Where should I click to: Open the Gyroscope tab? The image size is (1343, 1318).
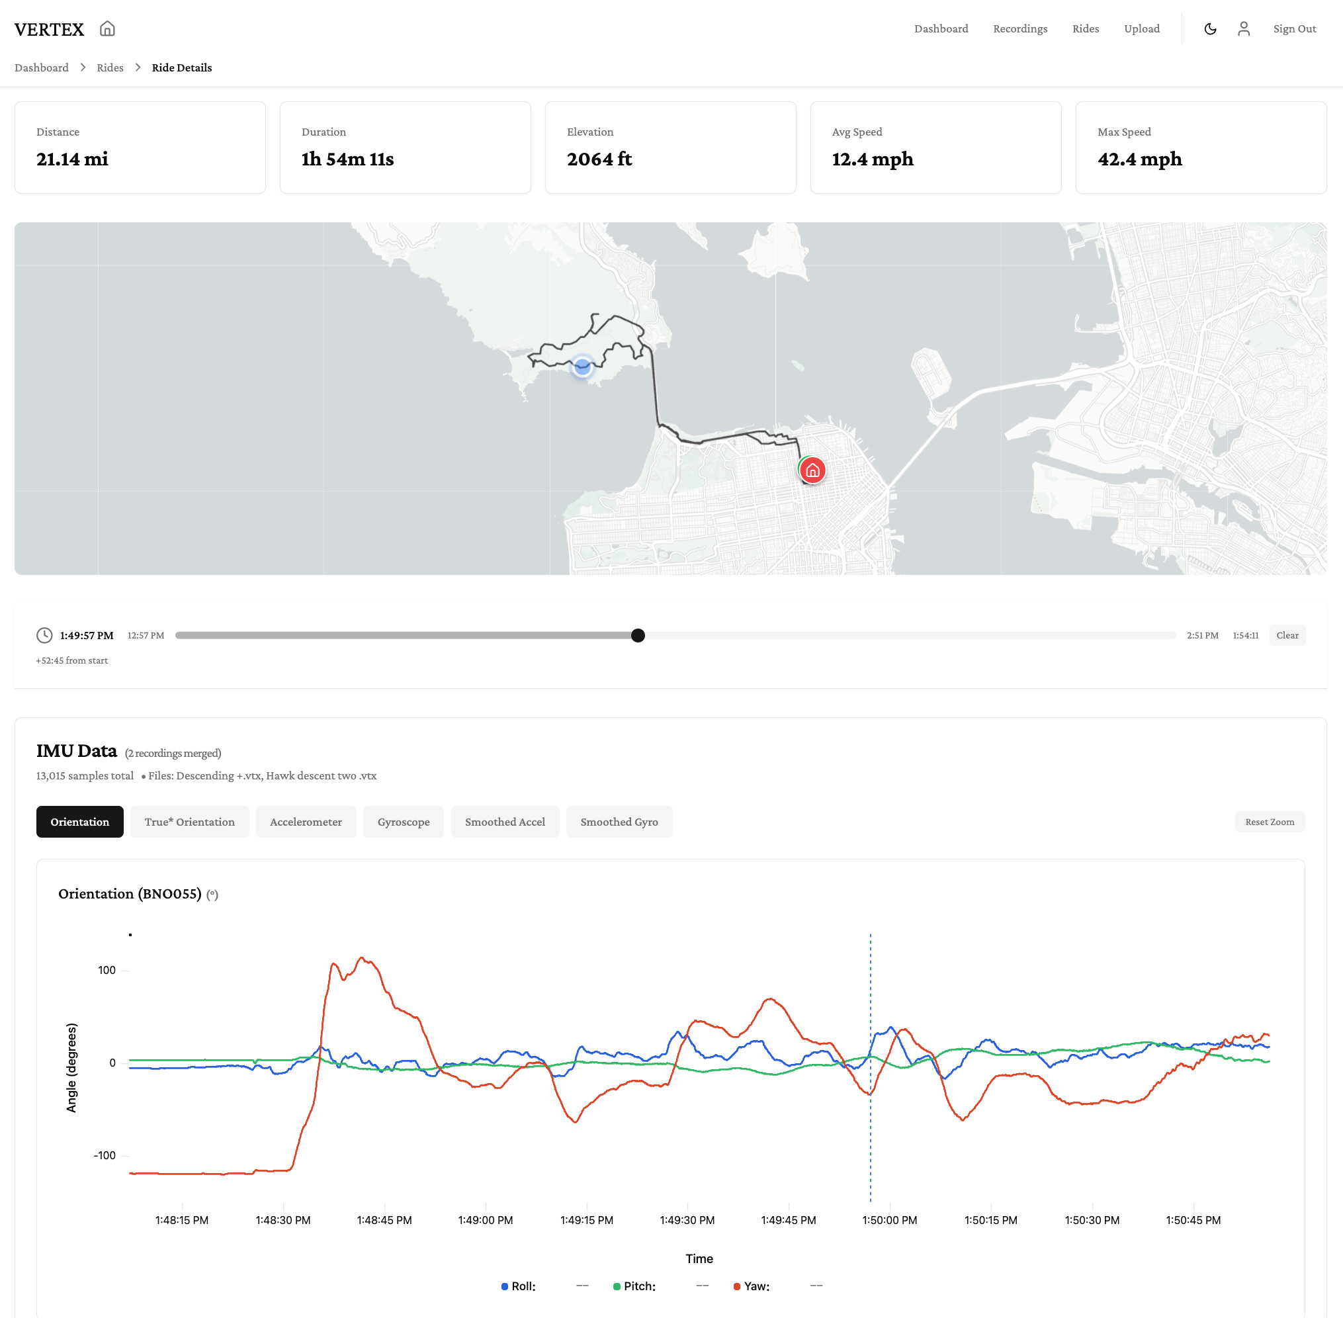point(404,822)
